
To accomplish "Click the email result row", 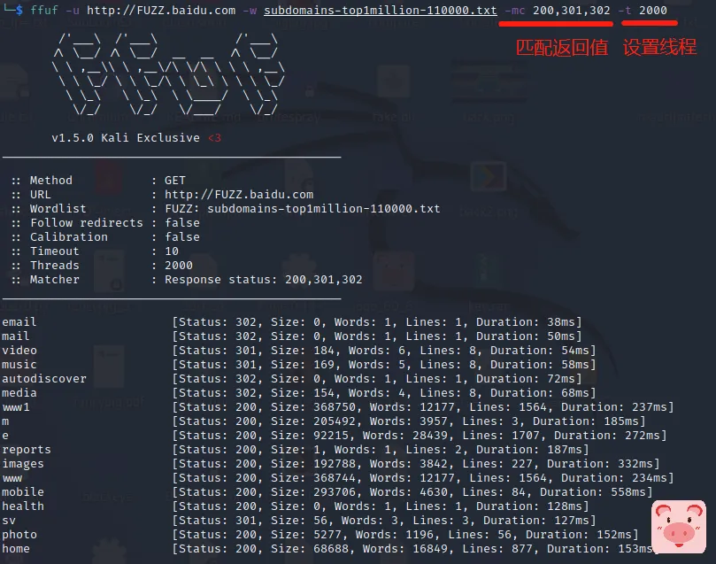I will tap(292, 322).
